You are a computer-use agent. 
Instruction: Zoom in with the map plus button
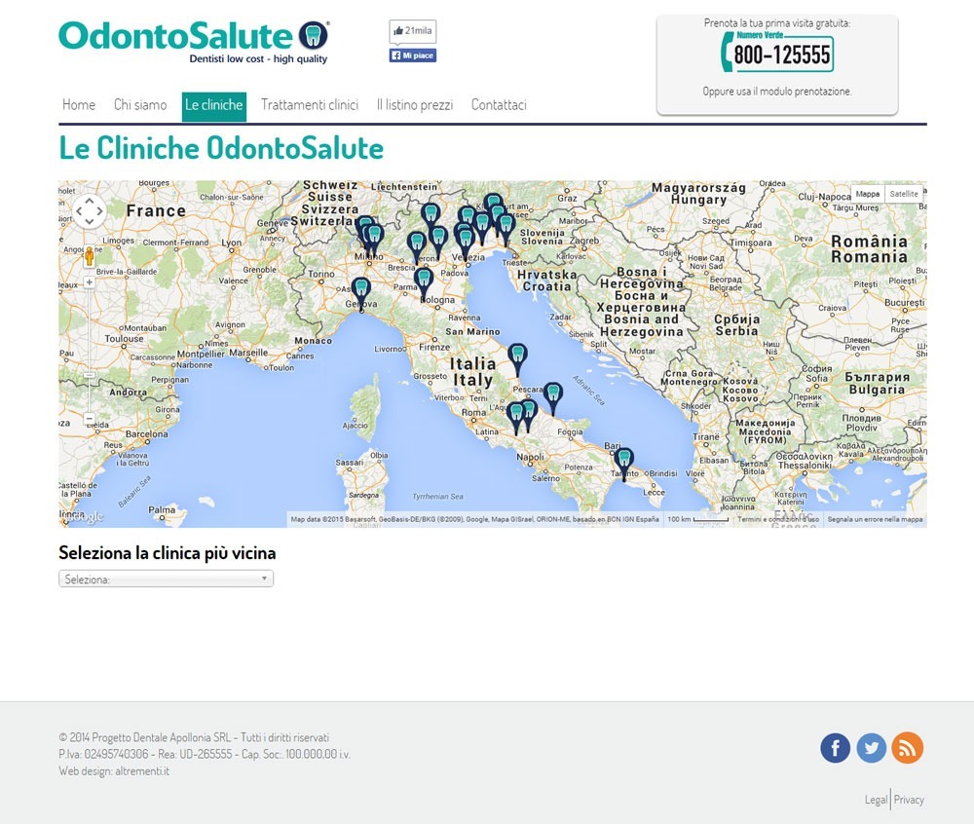pyautogui.click(x=90, y=282)
